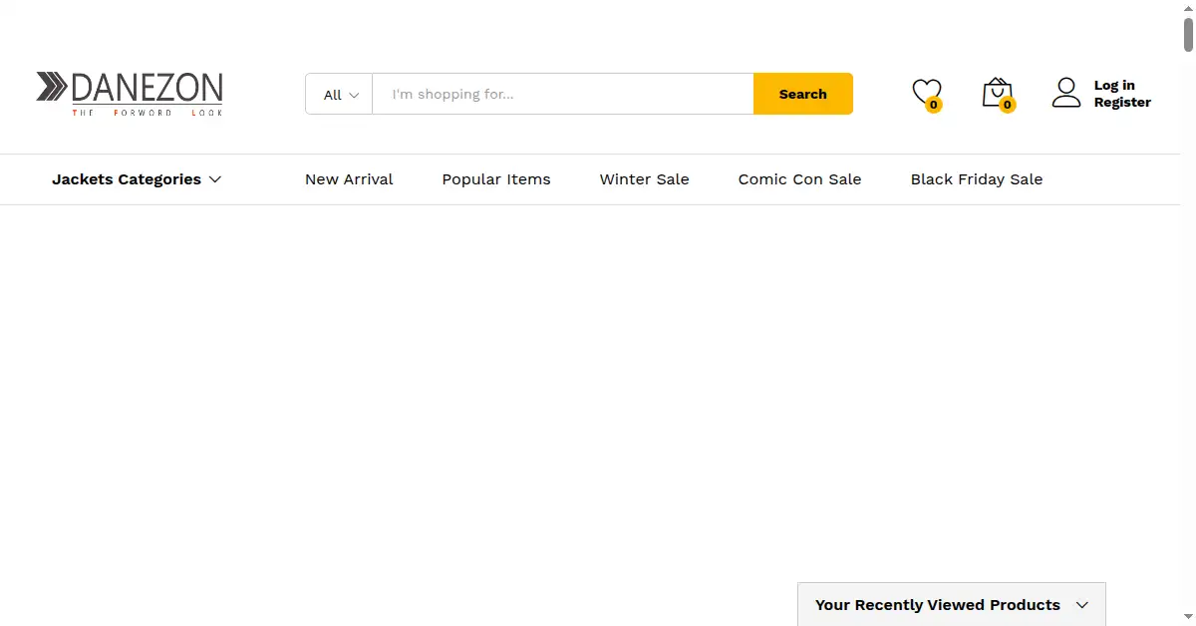Click the user account profile icon

(x=1066, y=93)
